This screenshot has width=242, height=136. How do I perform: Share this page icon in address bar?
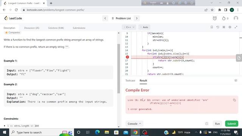[206, 10]
